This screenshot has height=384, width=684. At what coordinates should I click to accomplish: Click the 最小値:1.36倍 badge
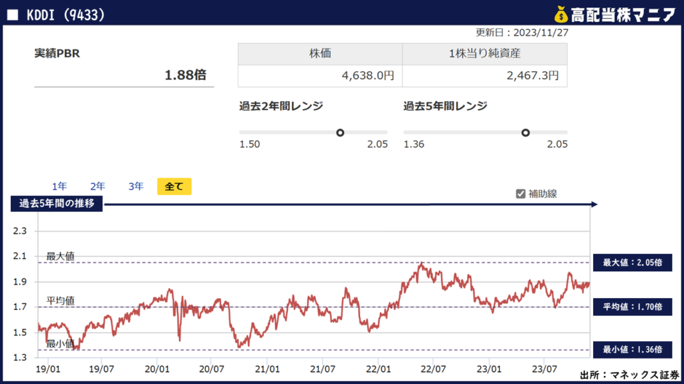click(633, 349)
